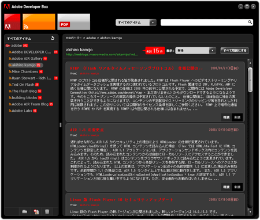Open the weblogs.macromedia.com feed URL link
Image resolution: width=260 pixels, height=220 pixels.
pyautogui.click(x=102, y=55)
